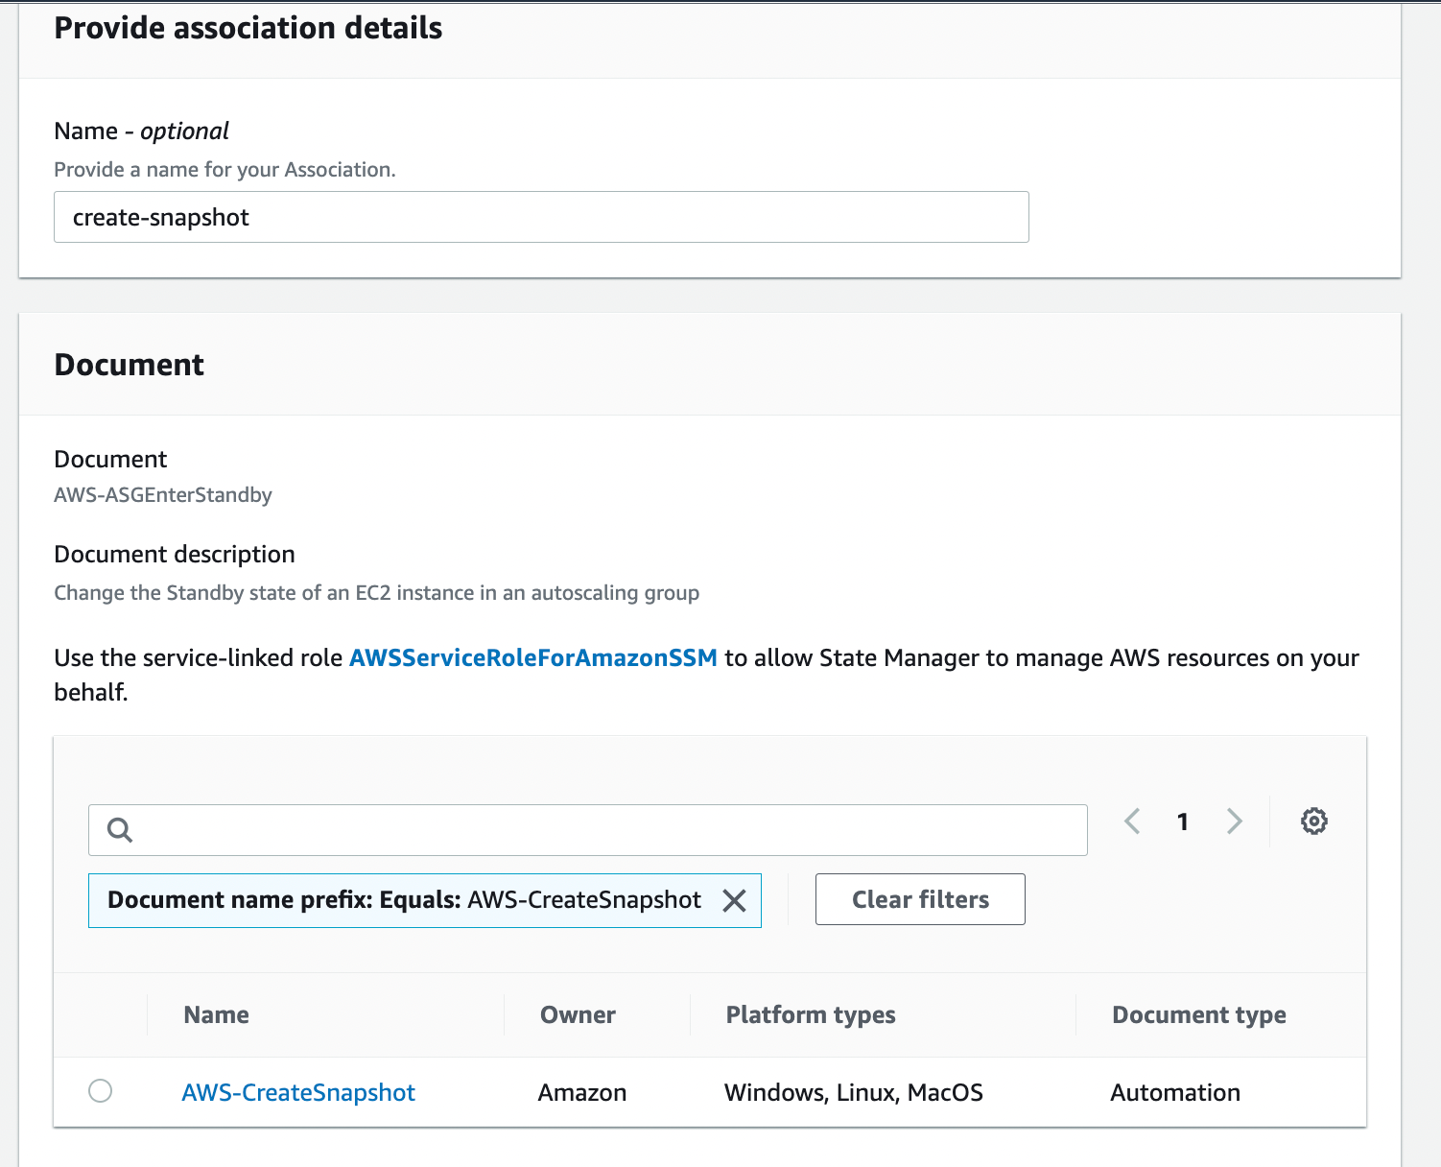Go to the previous page of documents

[x=1133, y=822]
